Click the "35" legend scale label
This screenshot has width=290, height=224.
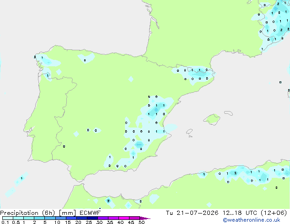coord(110,222)
